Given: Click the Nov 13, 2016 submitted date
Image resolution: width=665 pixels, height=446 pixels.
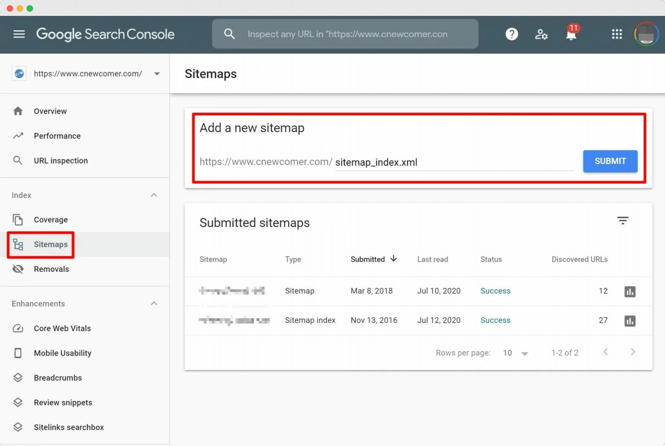Looking at the screenshot, I should [x=374, y=320].
